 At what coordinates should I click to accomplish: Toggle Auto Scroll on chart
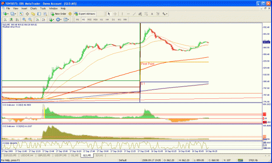37,20
